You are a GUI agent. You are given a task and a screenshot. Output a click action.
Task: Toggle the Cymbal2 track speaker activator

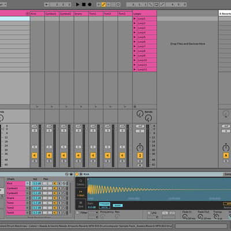[64, 155]
